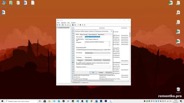Click the taskbar search box

point(21,101)
